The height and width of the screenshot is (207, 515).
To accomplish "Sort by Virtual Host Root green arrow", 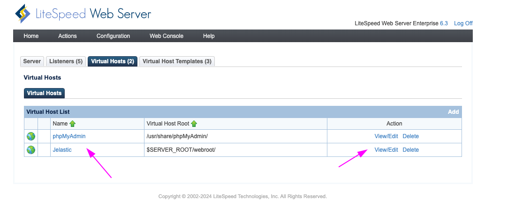I will tap(194, 124).
